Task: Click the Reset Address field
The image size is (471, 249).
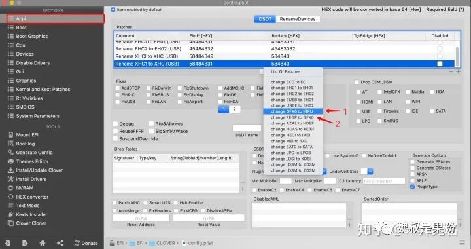Action: click(141, 218)
